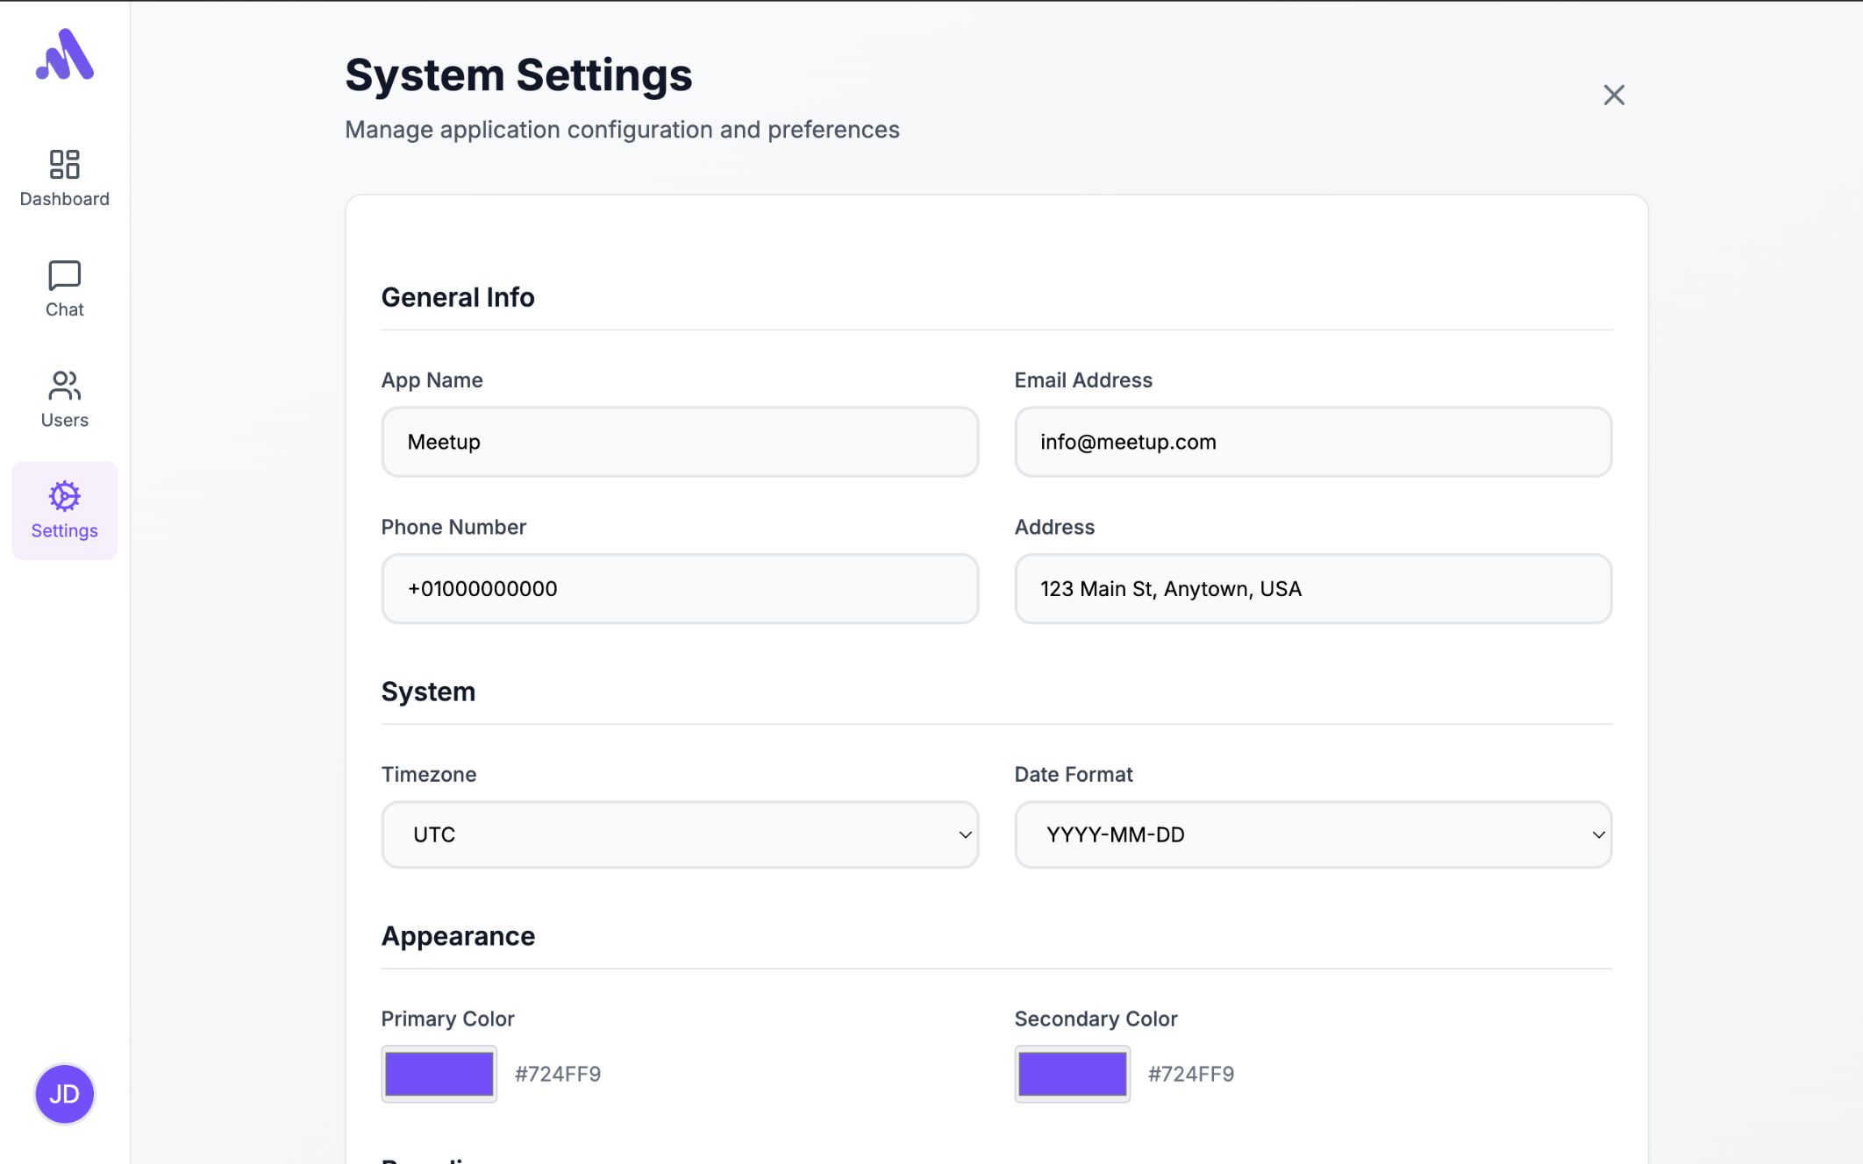Image resolution: width=1863 pixels, height=1164 pixels.
Task: Pick the Secondary Color swatch
Action: click(x=1072, y=1074)
